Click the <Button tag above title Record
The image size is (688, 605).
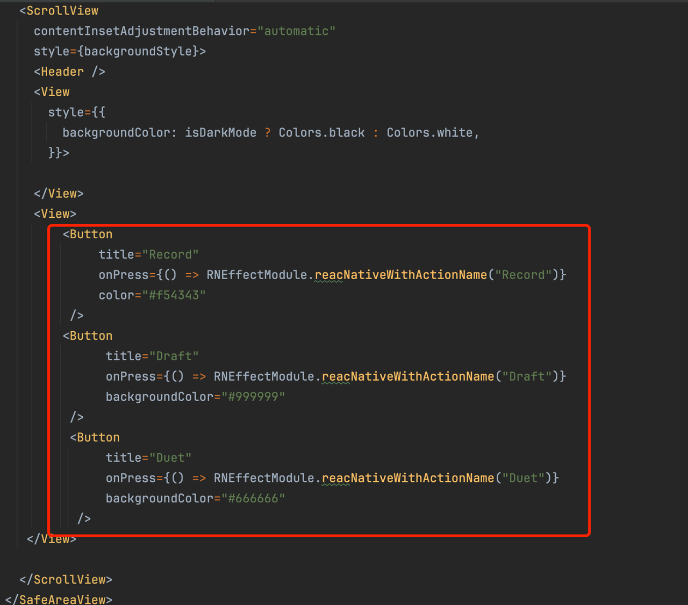coord(88,234)
